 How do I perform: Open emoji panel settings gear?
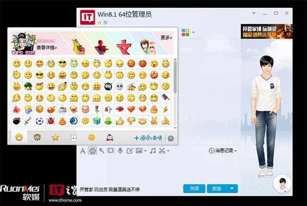(171, 139)
